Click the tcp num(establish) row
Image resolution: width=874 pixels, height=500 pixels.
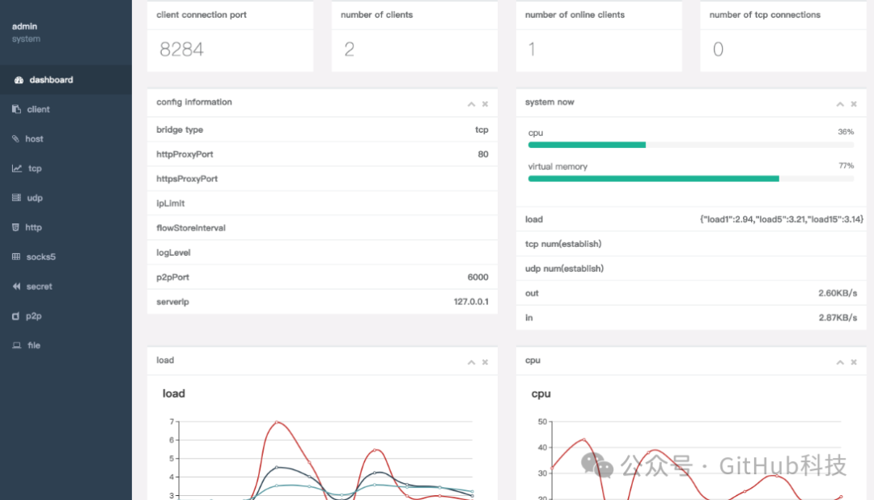tap(691, 244)
